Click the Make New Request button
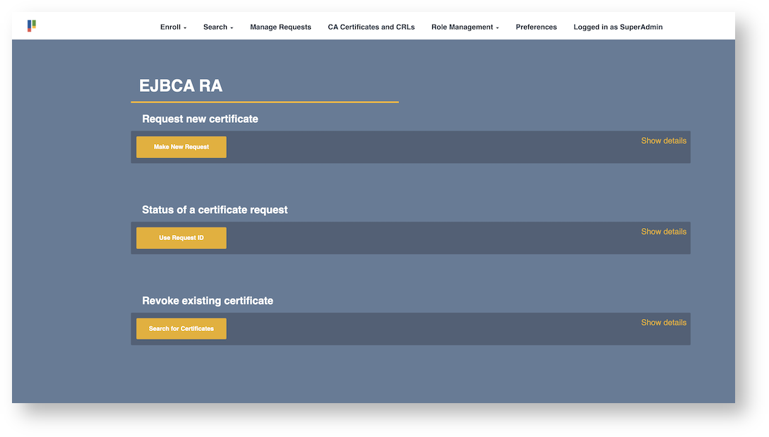Image resolution: width=769 pixels, height=437 pixels. [181, 147]
